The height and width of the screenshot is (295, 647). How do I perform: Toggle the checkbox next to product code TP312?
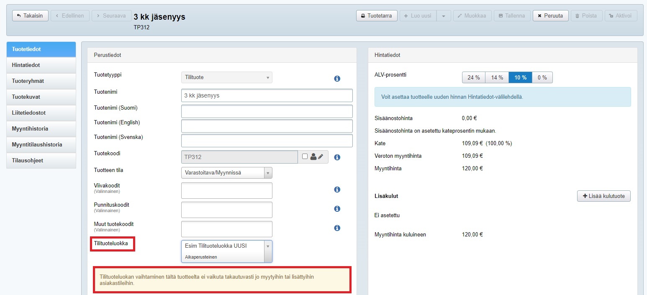pos(305,156)
